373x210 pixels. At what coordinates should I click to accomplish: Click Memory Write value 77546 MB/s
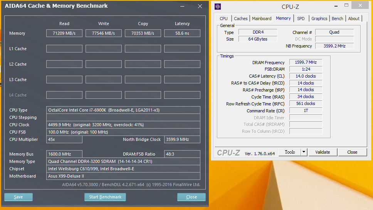pyautogui.click(x=104, y=33)
